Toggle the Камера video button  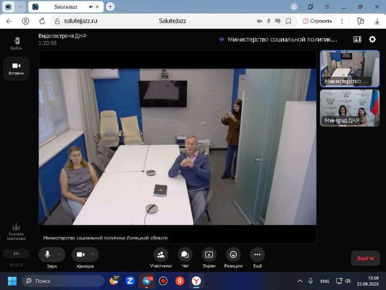(81, 255)
